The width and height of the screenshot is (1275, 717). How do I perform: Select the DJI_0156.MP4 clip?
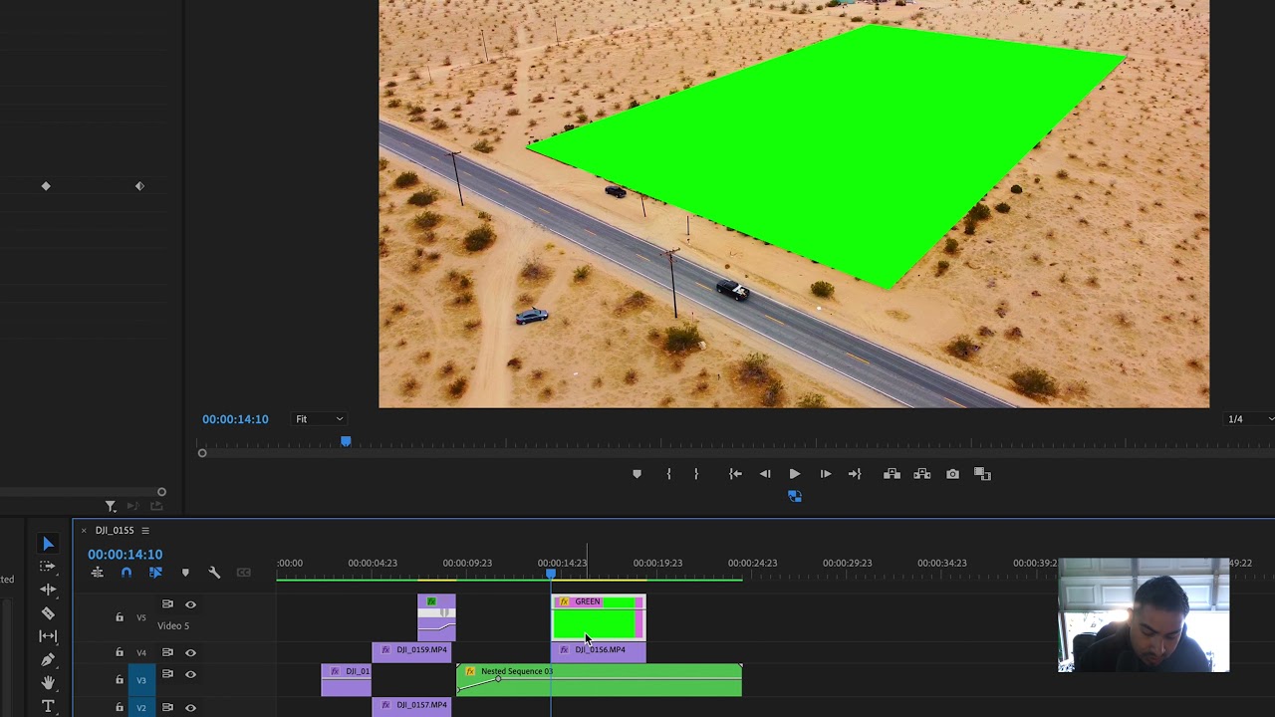click(x=599, y=650)
